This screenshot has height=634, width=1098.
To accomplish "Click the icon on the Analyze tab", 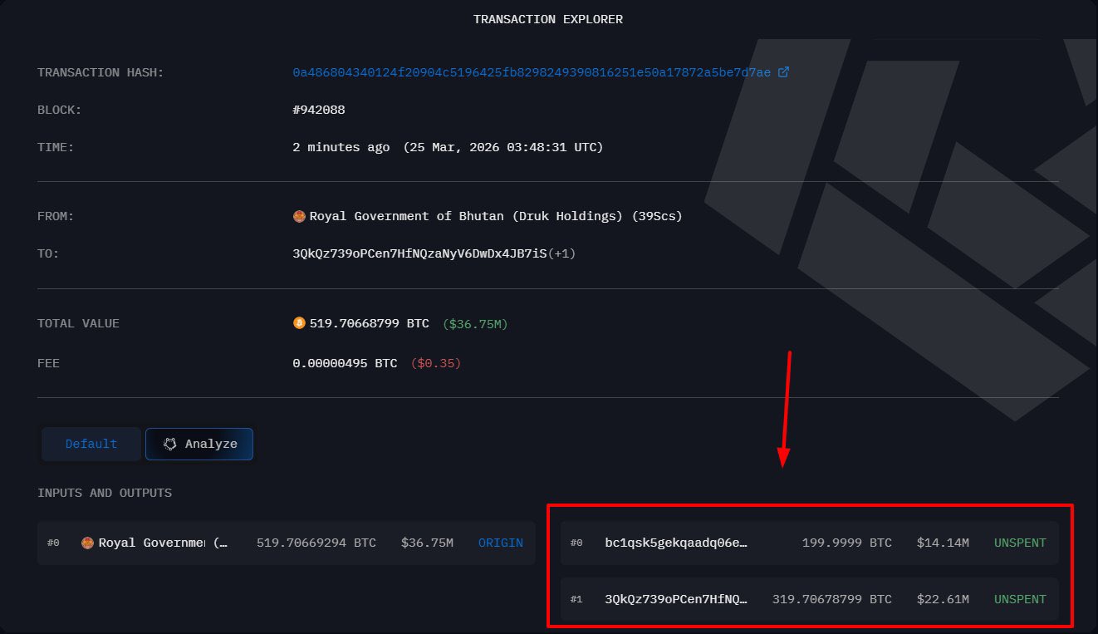I will pos(170,444).
